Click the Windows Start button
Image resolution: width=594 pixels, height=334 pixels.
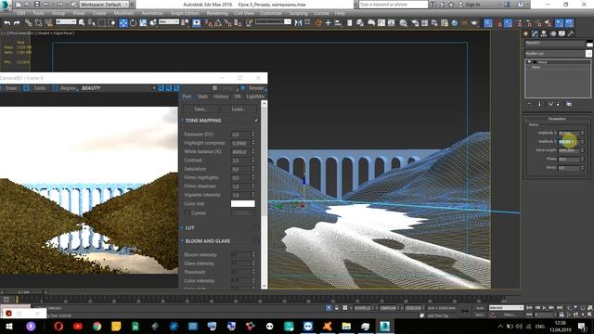[8, 326]
